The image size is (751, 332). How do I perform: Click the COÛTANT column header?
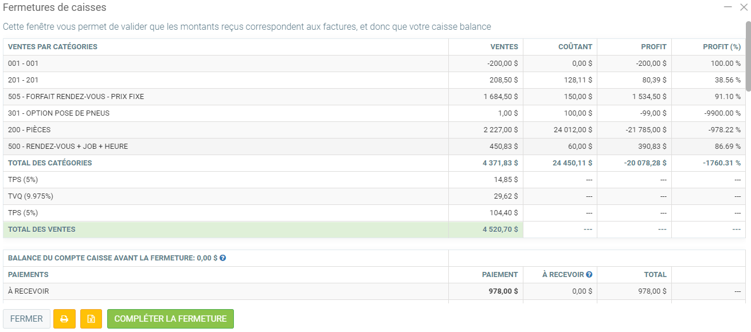point(575,47)
